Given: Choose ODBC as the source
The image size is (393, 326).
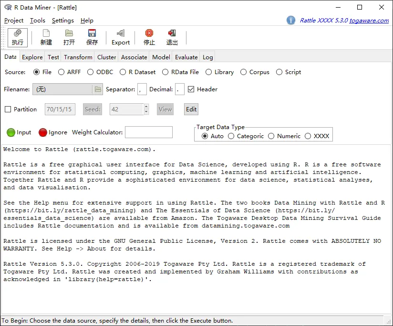Looking at the screenshot, I should pos(91,72).
